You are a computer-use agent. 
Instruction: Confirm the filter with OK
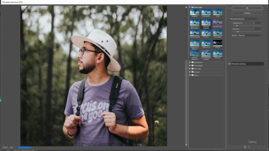pyautogui.click(x=247, y=8)
